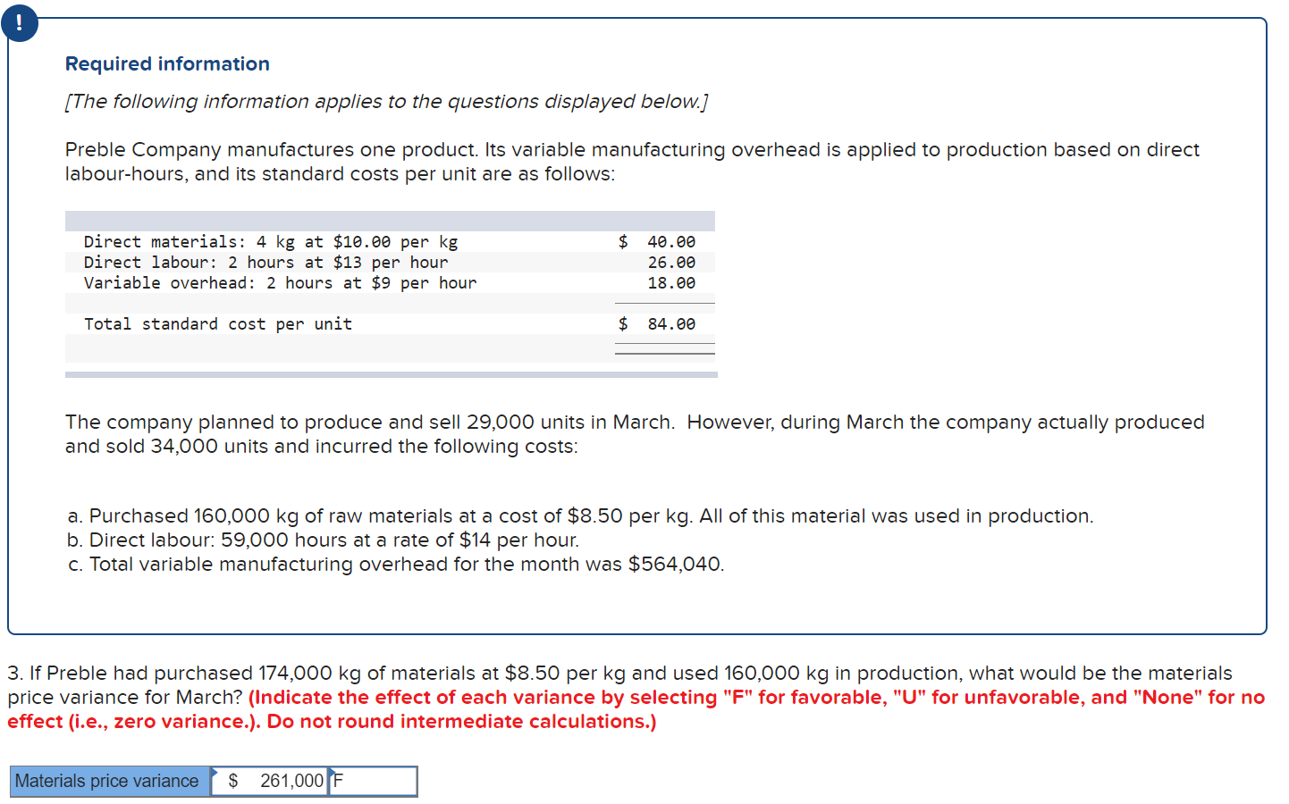
Task: Open the F favorable/unfavorable dropdown
Action: tap(371, 781)
